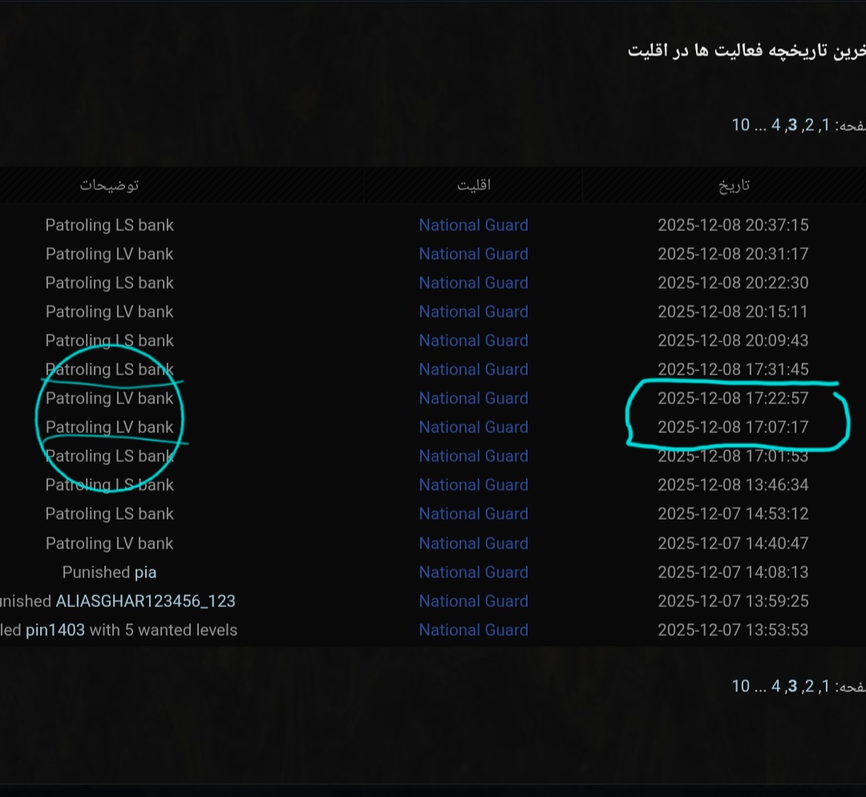
Task: Open the pia player profile link
Action: coord(145,572)
